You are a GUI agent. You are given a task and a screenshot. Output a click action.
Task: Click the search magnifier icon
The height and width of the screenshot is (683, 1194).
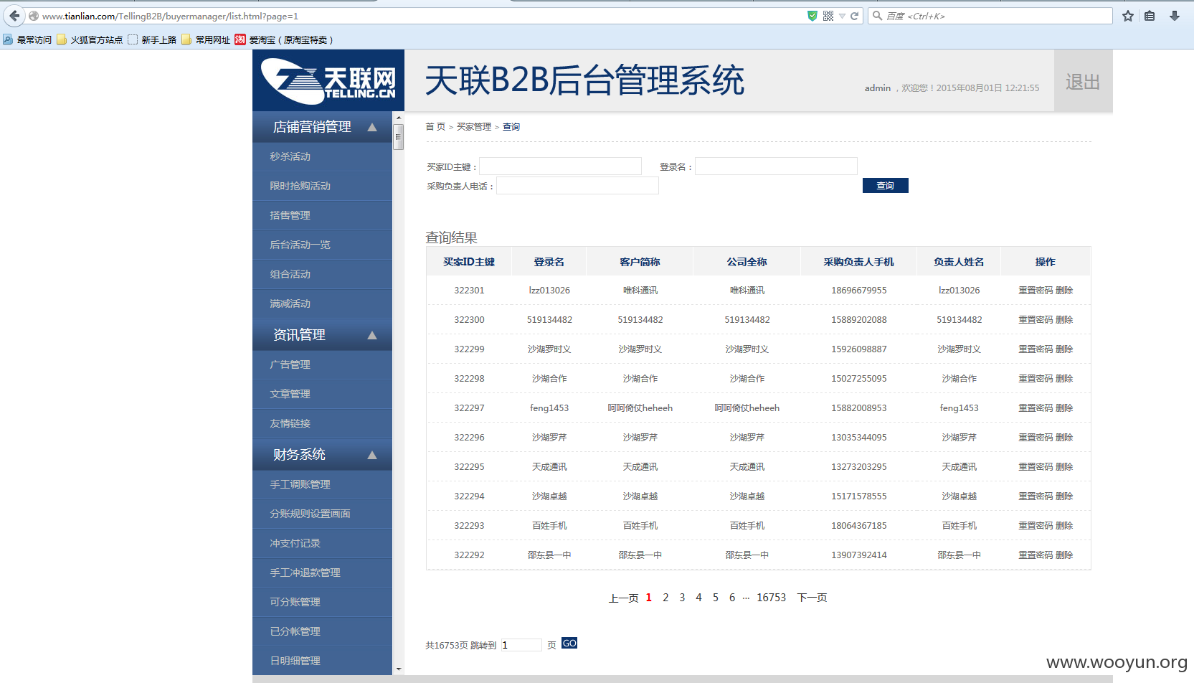(x=877, y=16)
